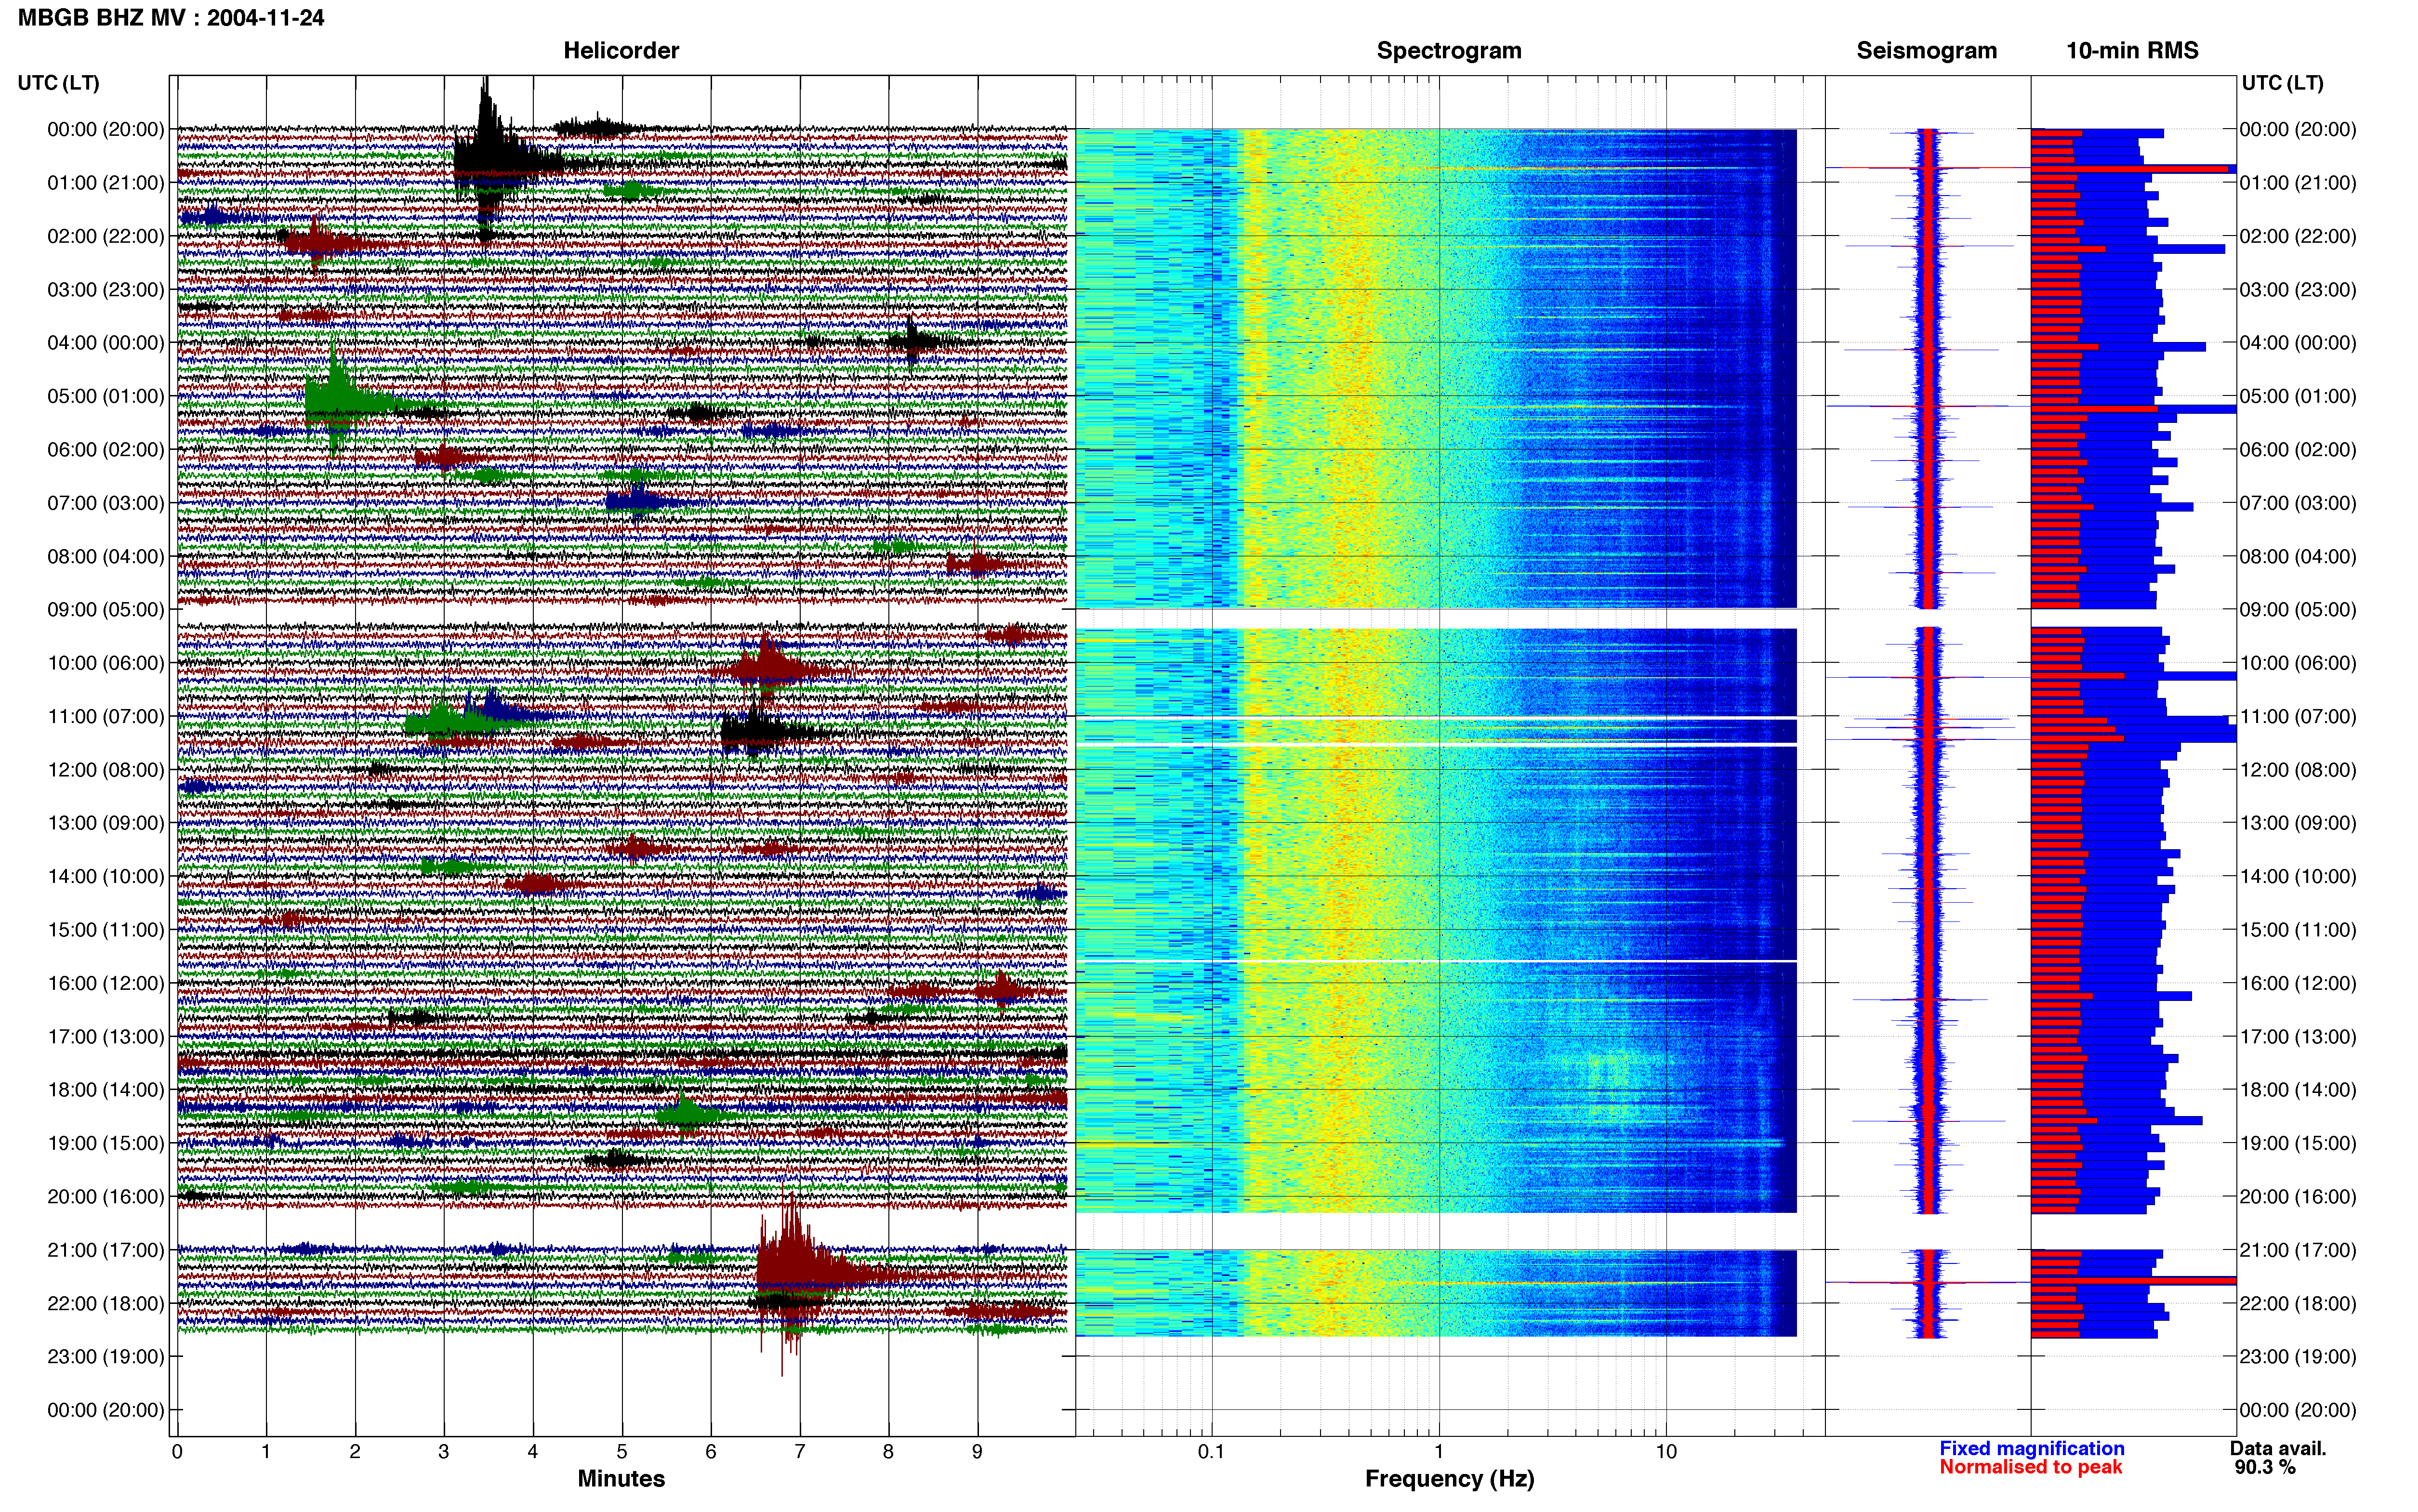The height and width of the screenshot is (1512, 2418).
Task: Click the "21:00 (17:00)" time label on the Helicorder axis
Action: 105,1250
